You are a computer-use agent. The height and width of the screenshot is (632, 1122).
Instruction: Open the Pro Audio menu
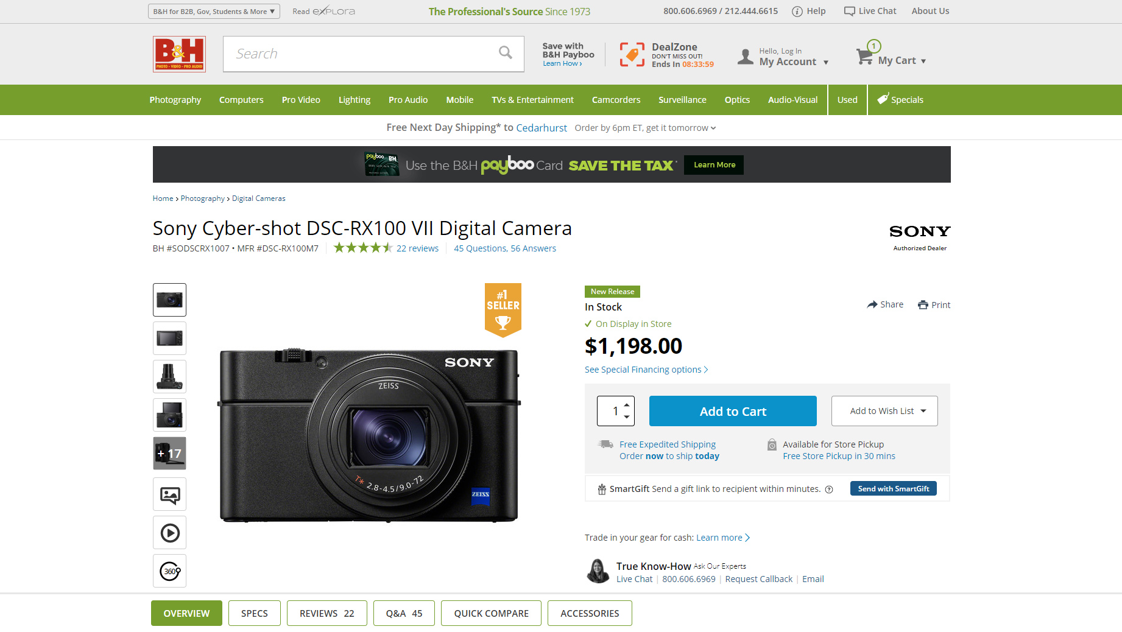[x=408, y=100]
